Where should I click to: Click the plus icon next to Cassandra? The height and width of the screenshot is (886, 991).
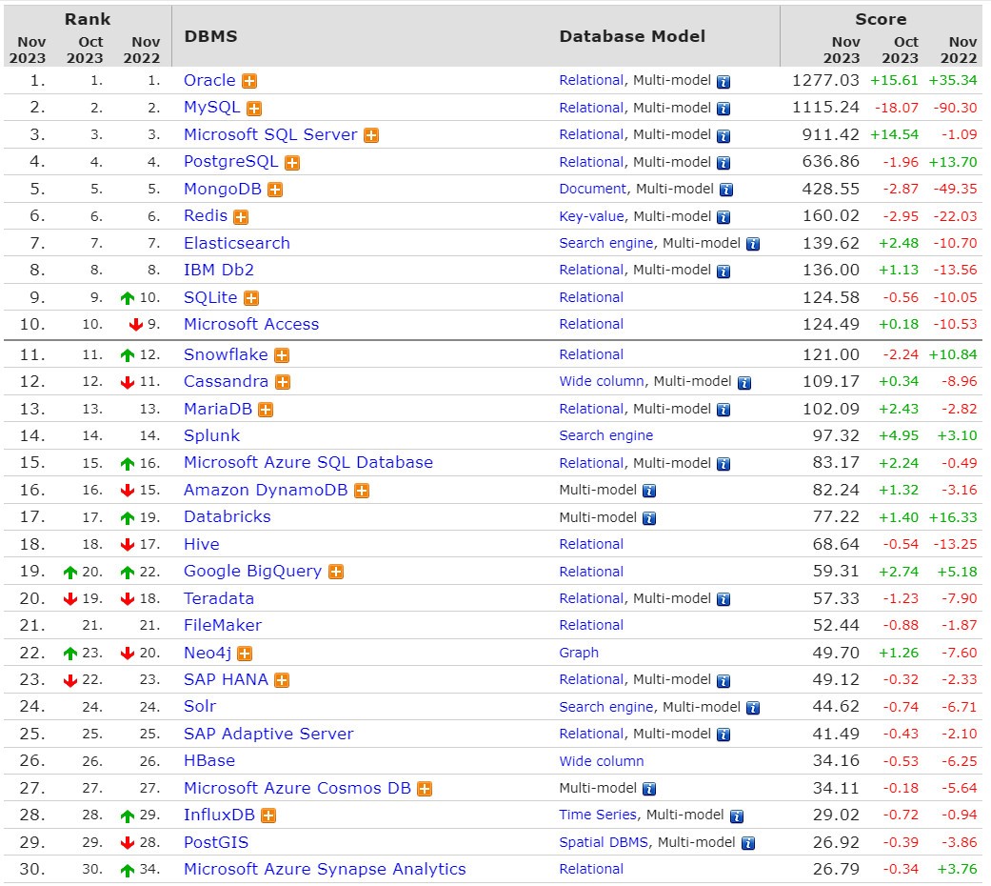(x=283, y=383)
